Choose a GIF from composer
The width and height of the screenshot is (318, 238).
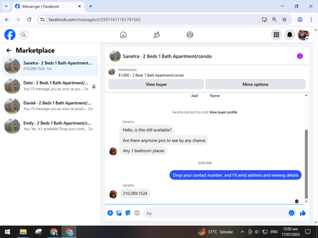(137, 213)
